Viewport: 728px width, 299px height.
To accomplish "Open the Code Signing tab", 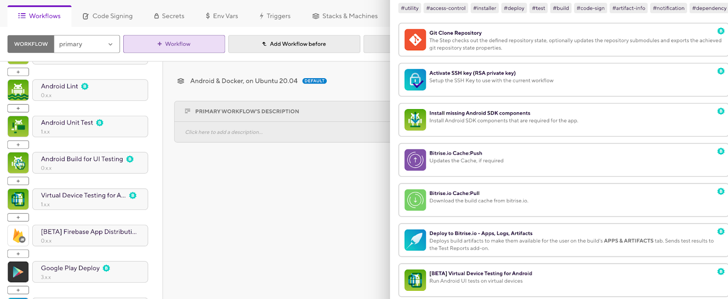I will click(107, 16).
